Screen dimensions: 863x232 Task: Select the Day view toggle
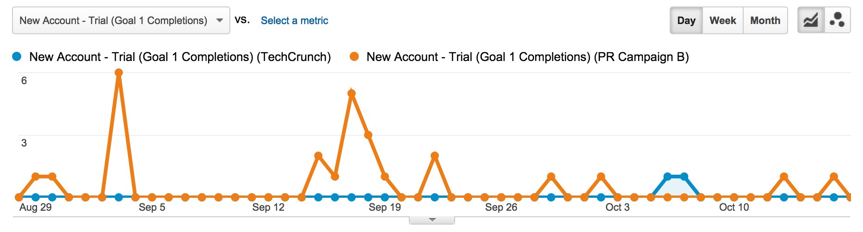click(686, 20)
